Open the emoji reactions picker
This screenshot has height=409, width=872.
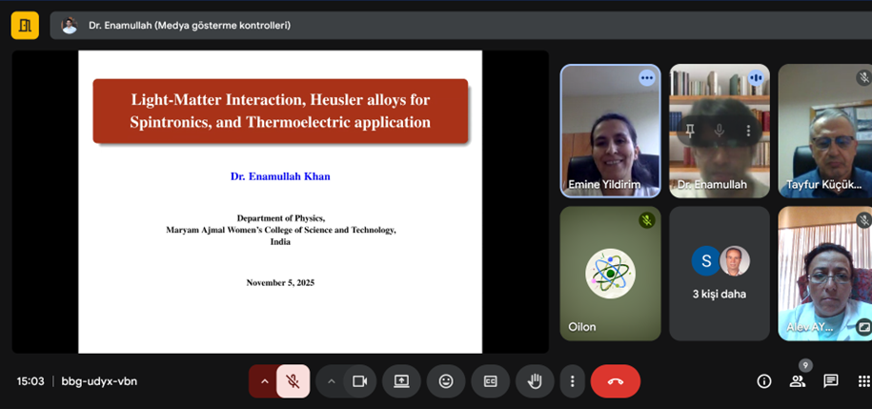[x=446, y=381]
